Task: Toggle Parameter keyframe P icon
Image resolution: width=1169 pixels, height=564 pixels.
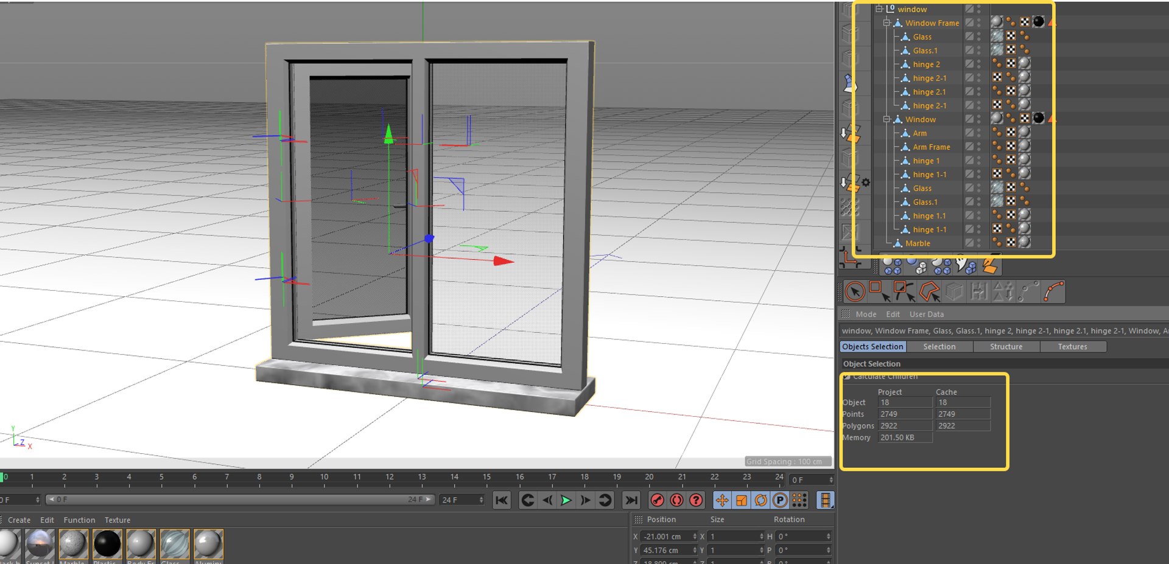Action: [x=780, y=500]
